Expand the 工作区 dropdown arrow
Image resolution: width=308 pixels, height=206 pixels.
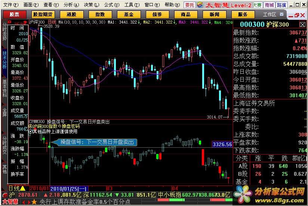282,14
